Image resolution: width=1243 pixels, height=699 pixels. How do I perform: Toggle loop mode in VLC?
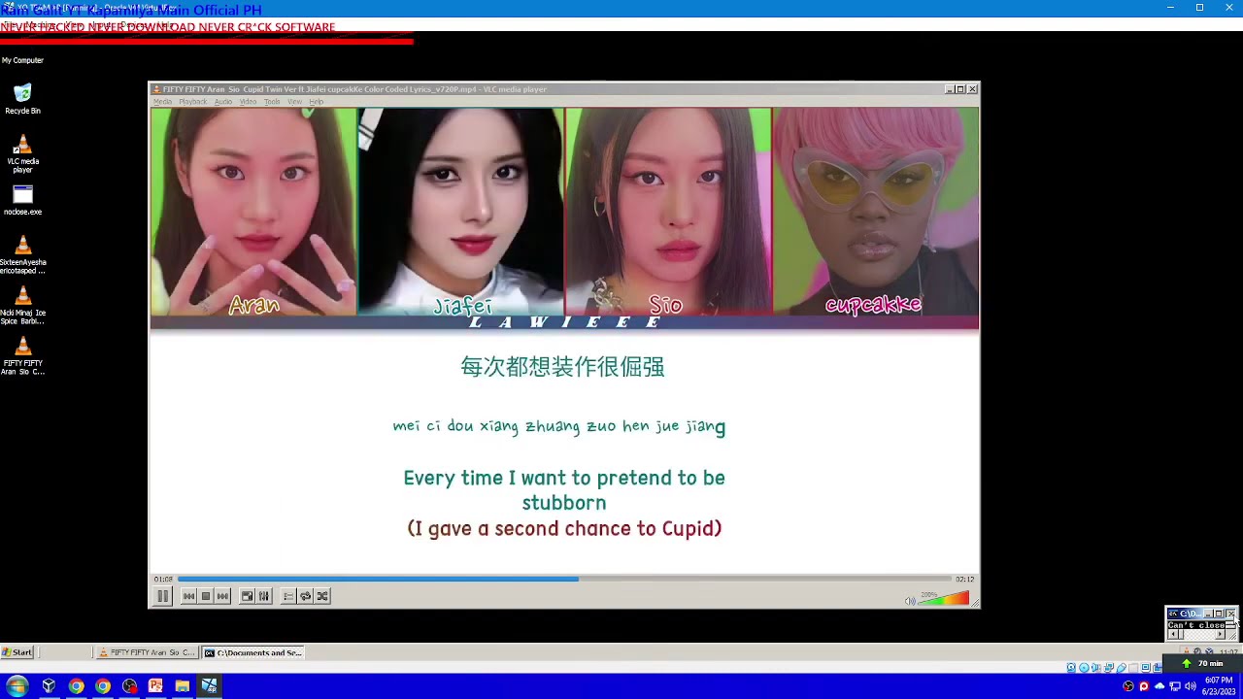tap(305, 596)
